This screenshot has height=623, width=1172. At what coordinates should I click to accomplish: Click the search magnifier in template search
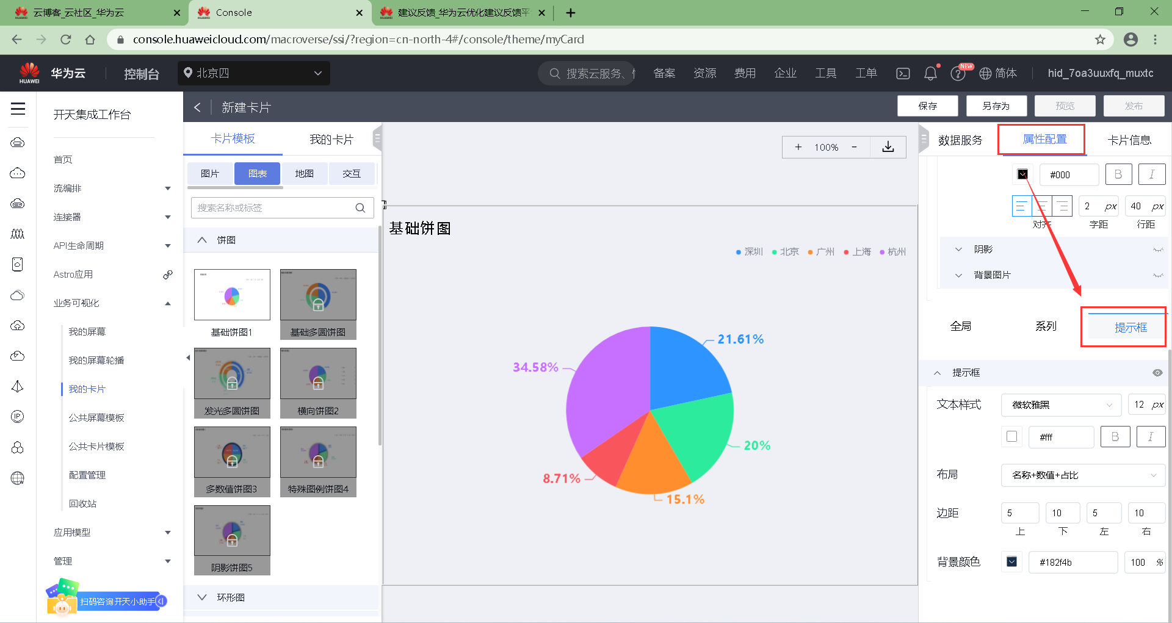tap(360, 208)
